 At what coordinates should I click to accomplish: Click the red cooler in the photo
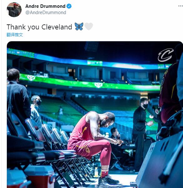tap(40, 177)
